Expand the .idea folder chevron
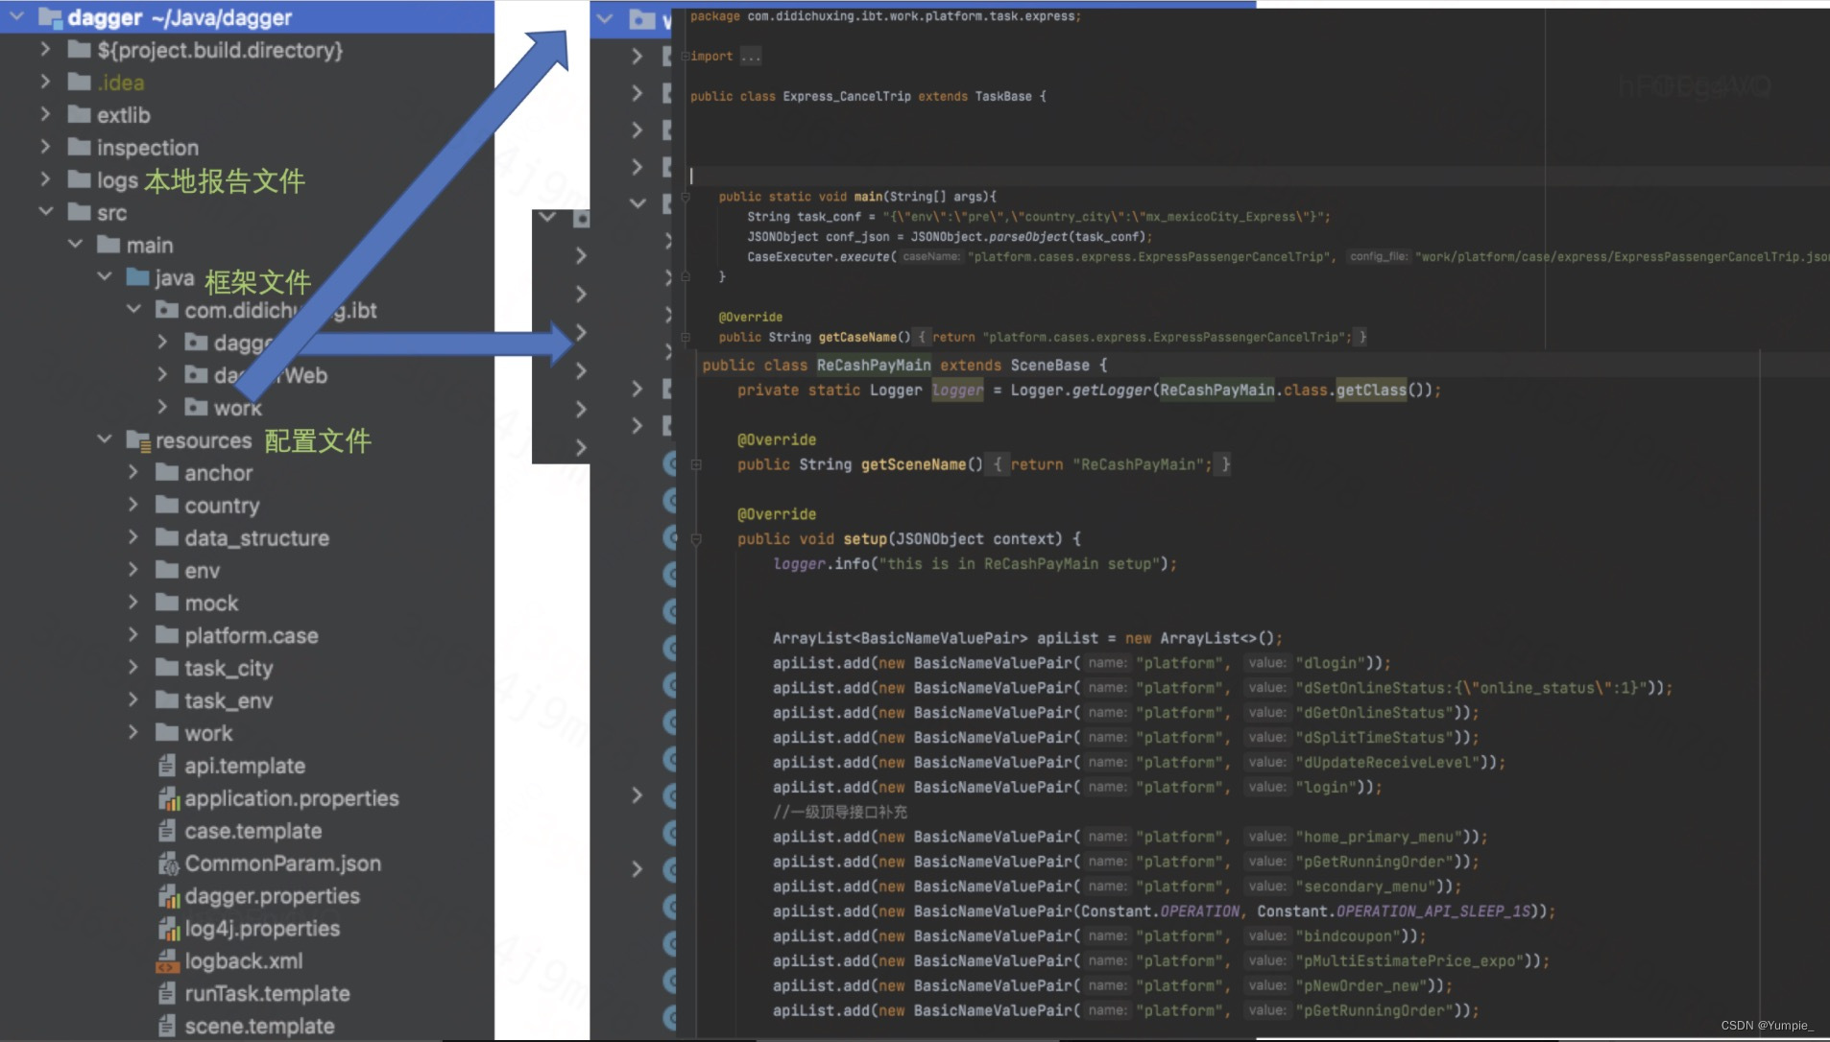 point(45,82)
